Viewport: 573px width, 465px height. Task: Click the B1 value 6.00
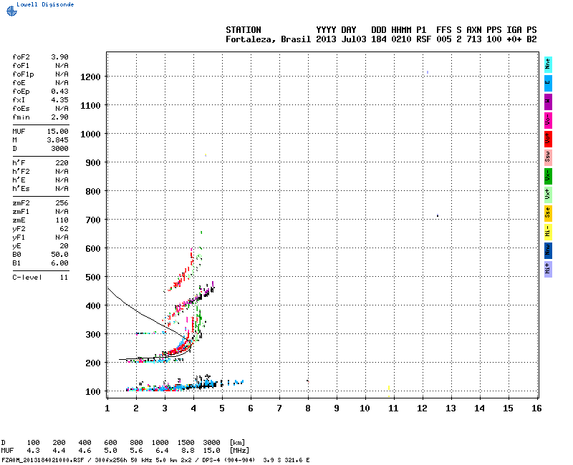click(x=59, y=263)
